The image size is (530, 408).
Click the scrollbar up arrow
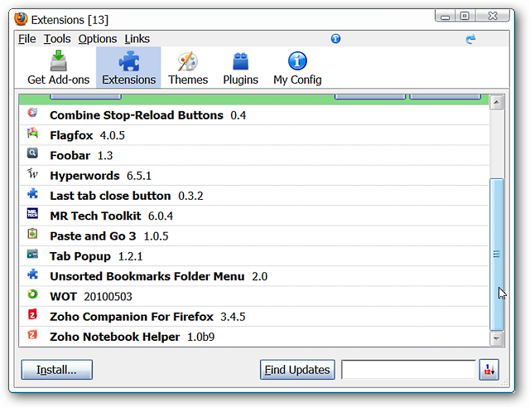pyautogui.click(x=497, y=102)
